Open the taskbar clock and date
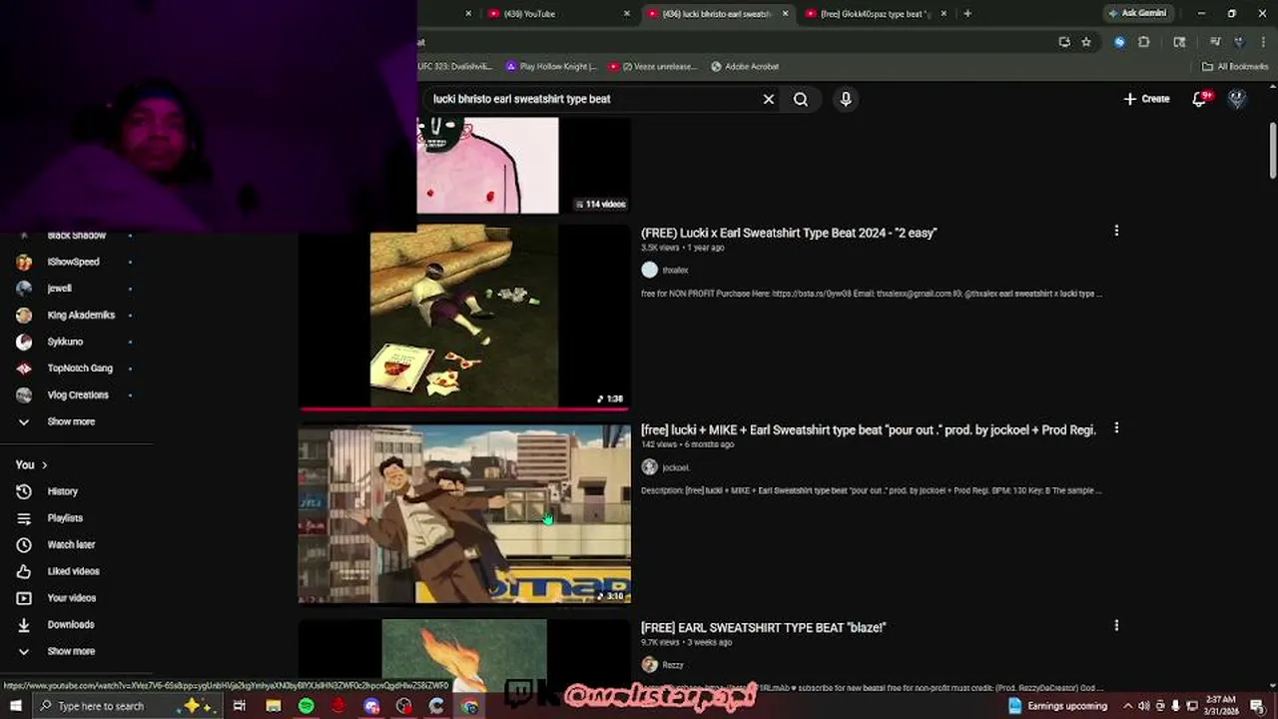Screen dimensions: 1278x719 pos(1219,706)
